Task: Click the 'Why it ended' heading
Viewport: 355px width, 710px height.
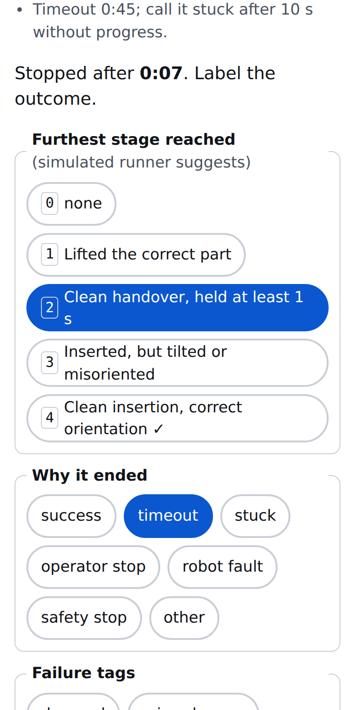Action: (x=90, y=475)
